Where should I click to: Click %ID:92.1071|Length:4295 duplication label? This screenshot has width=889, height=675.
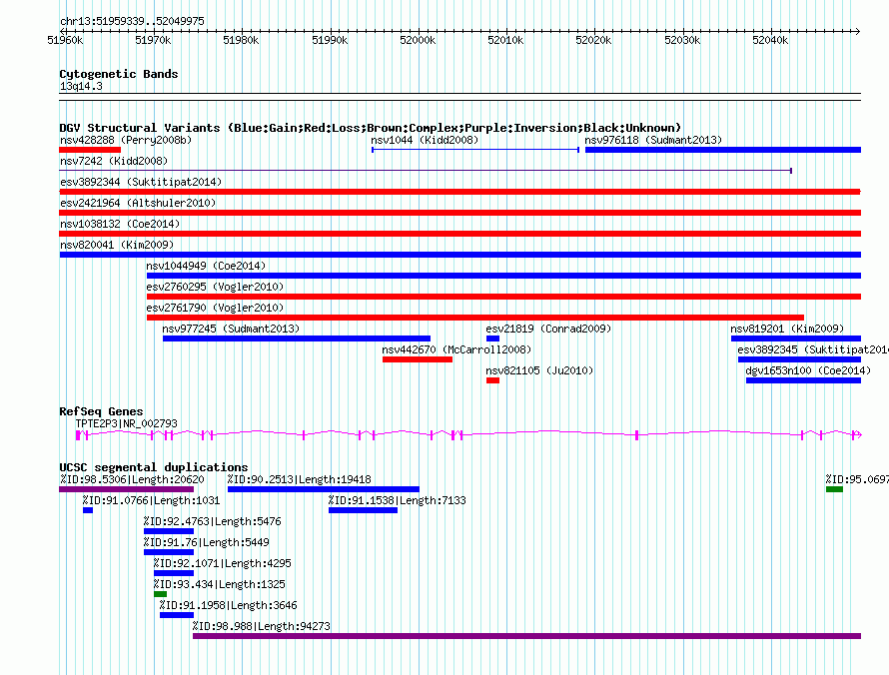(222, 563)
